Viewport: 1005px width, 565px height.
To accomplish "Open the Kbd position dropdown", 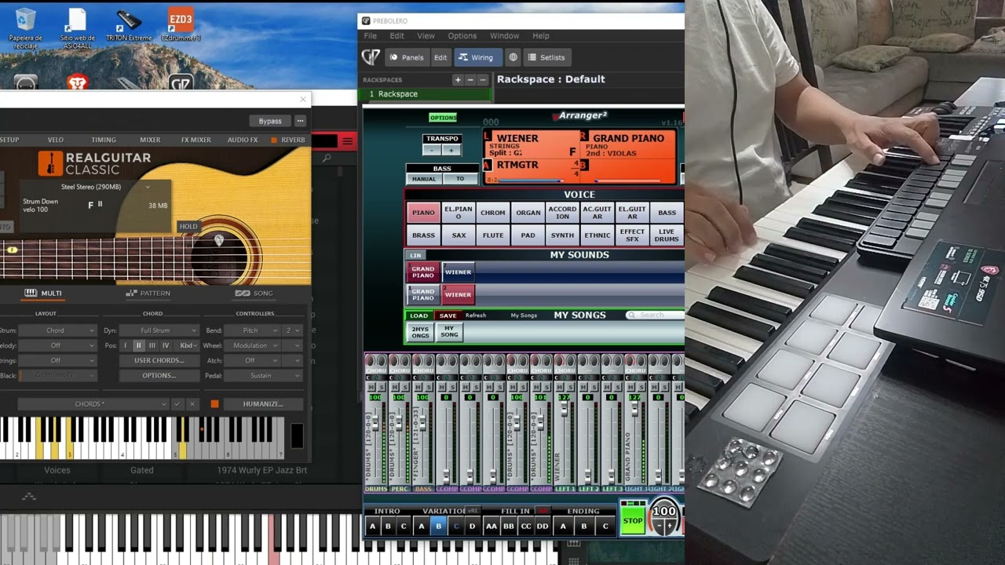I will point(188,345).
